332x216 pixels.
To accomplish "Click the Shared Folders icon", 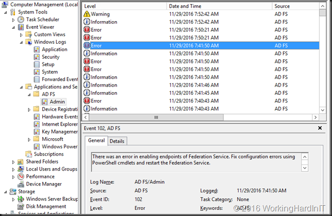I will click(x=21, y=162).
